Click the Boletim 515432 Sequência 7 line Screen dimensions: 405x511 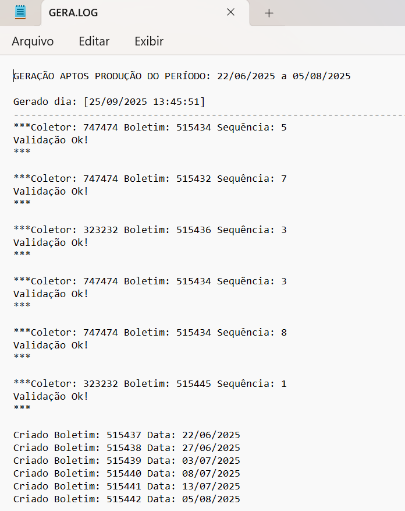[x=150, y=179]
